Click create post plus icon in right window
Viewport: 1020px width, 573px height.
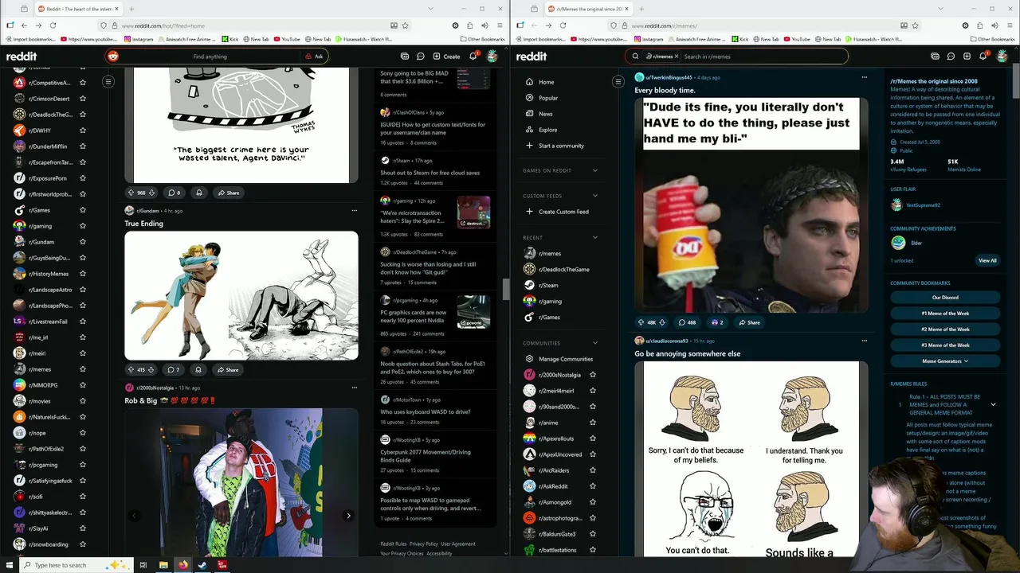click(x=967, y=57)
